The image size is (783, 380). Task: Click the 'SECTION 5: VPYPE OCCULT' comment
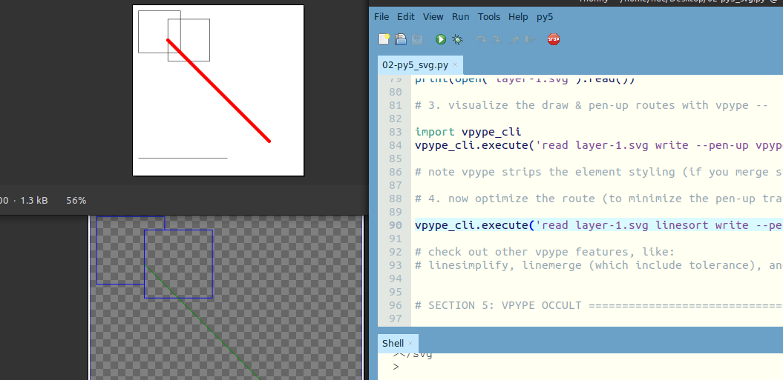[x=599, y=304]
